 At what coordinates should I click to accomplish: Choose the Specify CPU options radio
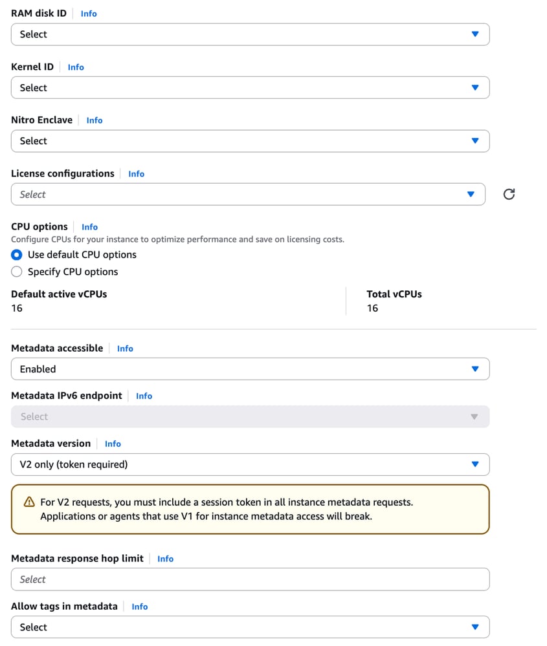tap(17, 272)
